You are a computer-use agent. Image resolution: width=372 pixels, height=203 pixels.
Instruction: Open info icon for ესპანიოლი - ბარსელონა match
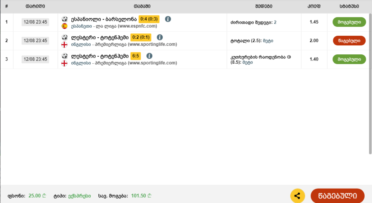[x=168, y=19]
